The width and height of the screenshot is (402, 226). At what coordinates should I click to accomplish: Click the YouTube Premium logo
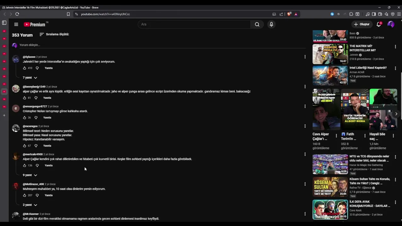click(35, 24)
